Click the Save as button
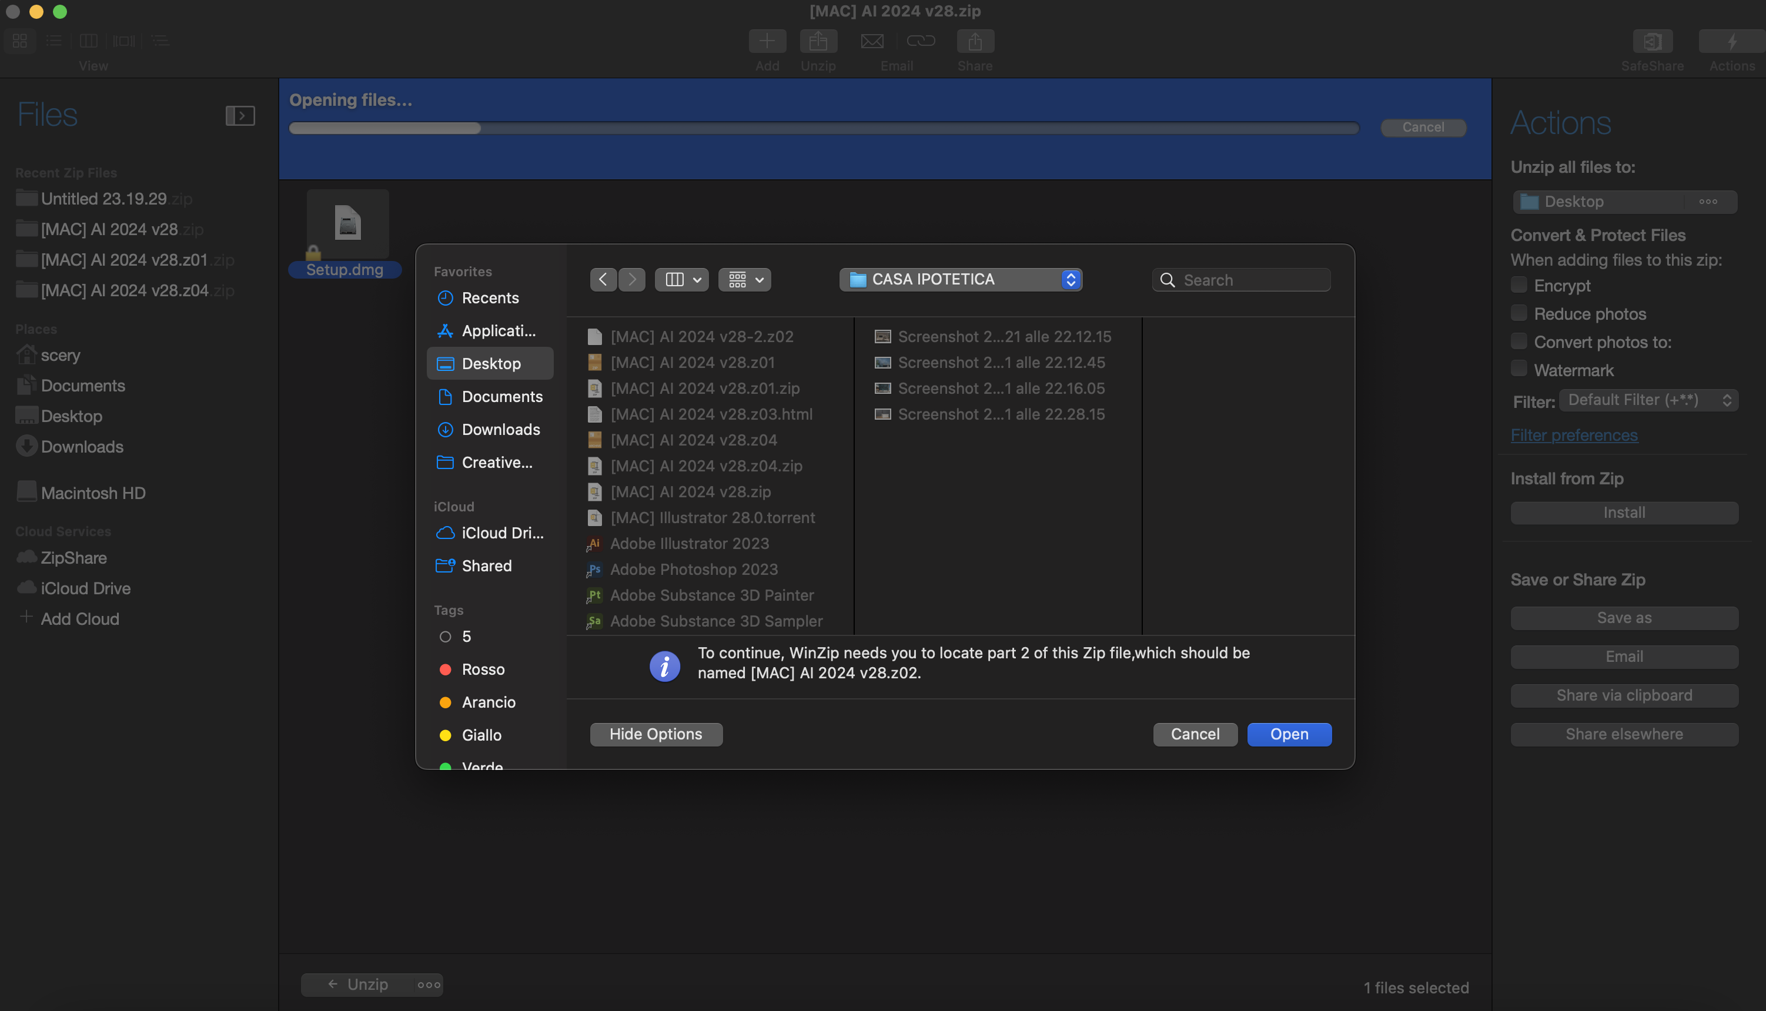1766x1011 pixels. pyautogui.click(x=1624, y=618)
